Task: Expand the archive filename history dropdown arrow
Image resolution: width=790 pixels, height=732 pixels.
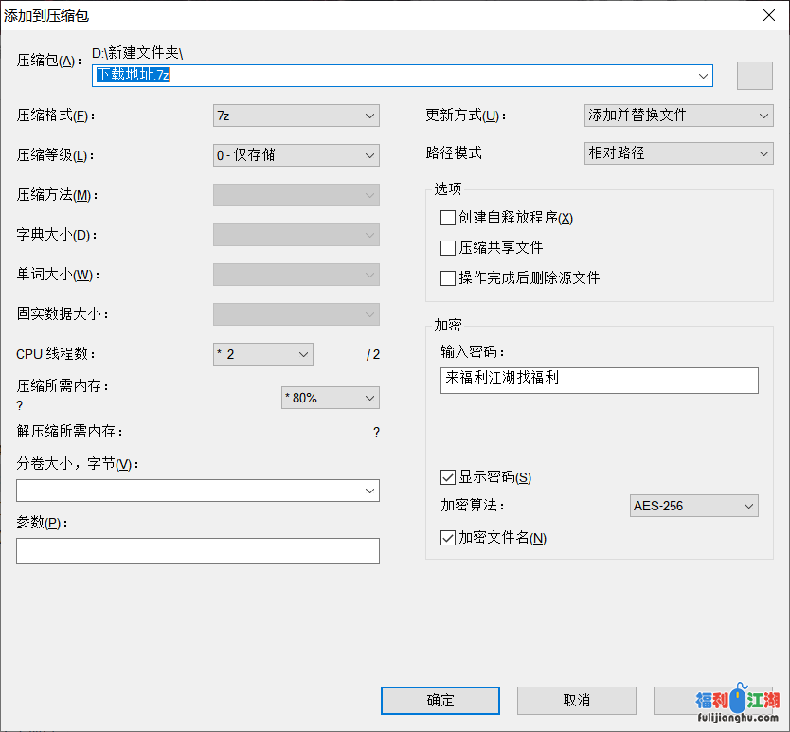Action: tap(703, 76)
